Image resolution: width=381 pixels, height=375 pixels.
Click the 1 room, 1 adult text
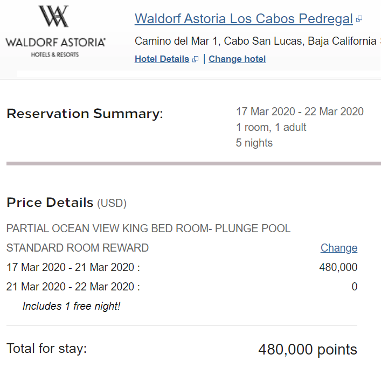(x=271, y=127)
